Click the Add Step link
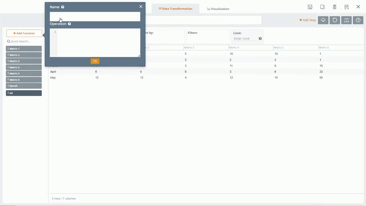Image resolution: width=366 pixels, height=206 pixels. 307,20
